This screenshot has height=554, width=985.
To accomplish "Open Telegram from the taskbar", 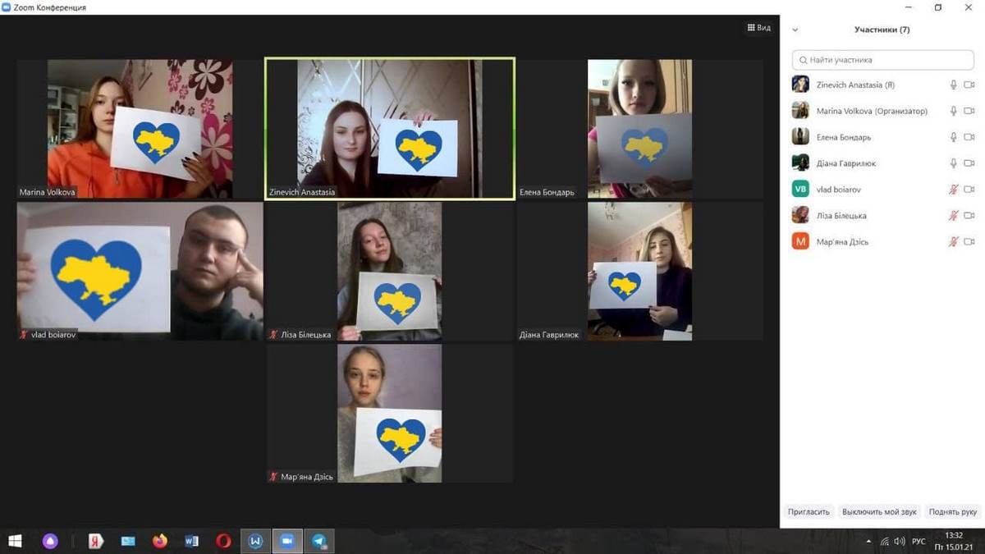I will tap(318, 541).
